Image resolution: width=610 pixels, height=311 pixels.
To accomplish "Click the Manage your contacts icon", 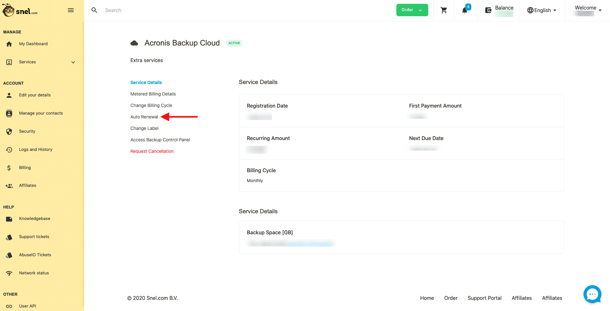I will coord(9,113).
